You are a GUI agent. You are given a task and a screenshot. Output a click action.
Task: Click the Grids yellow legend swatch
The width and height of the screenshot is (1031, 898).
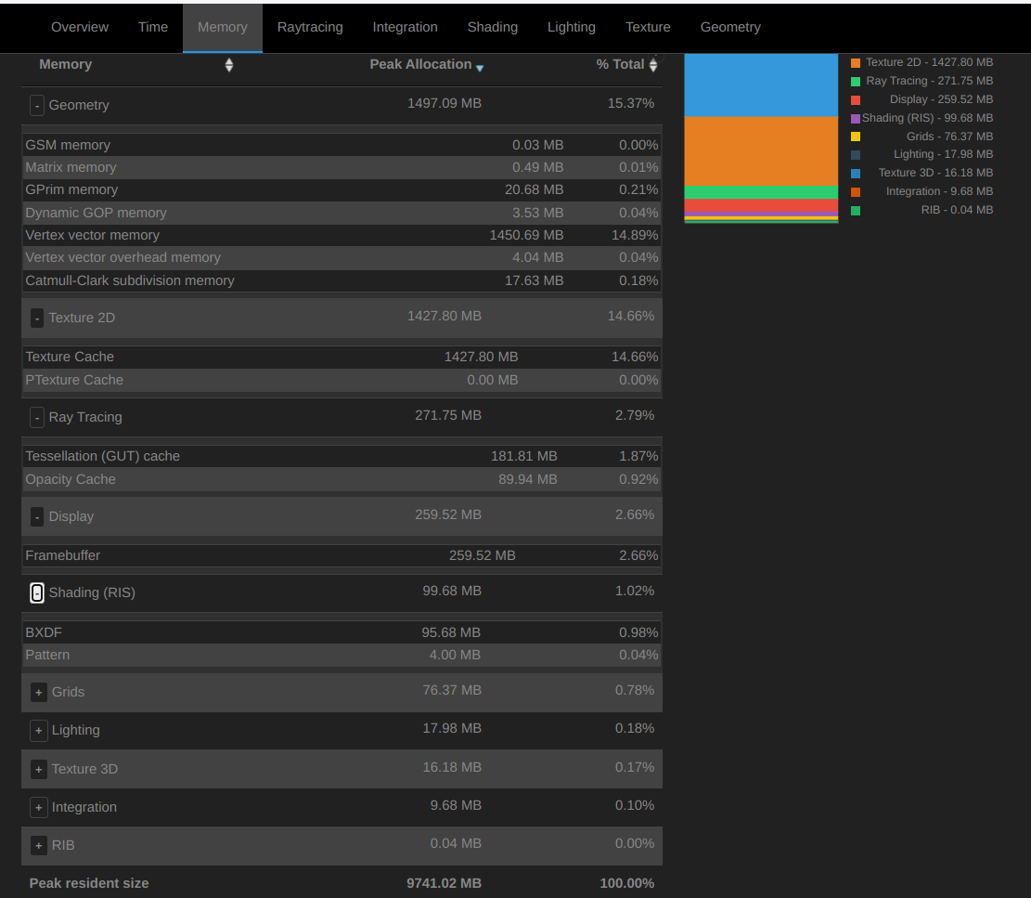[856, 137]
